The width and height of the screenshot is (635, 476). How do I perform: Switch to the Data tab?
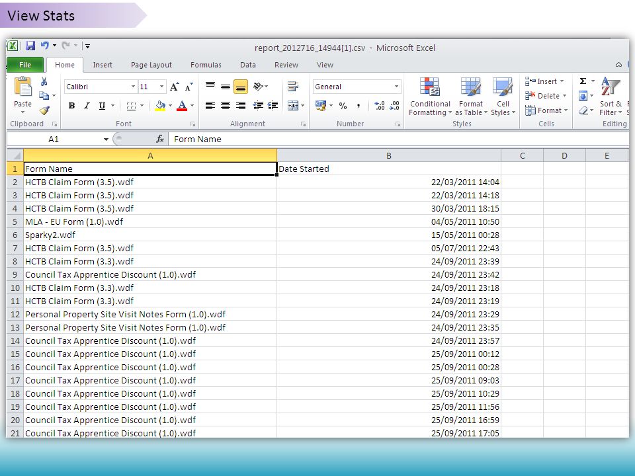point(248,65)
